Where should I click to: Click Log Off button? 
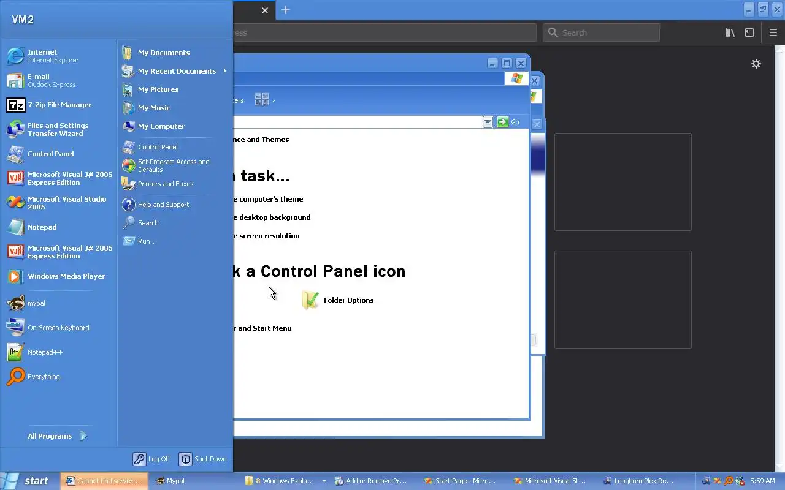[x=152, y=459]
